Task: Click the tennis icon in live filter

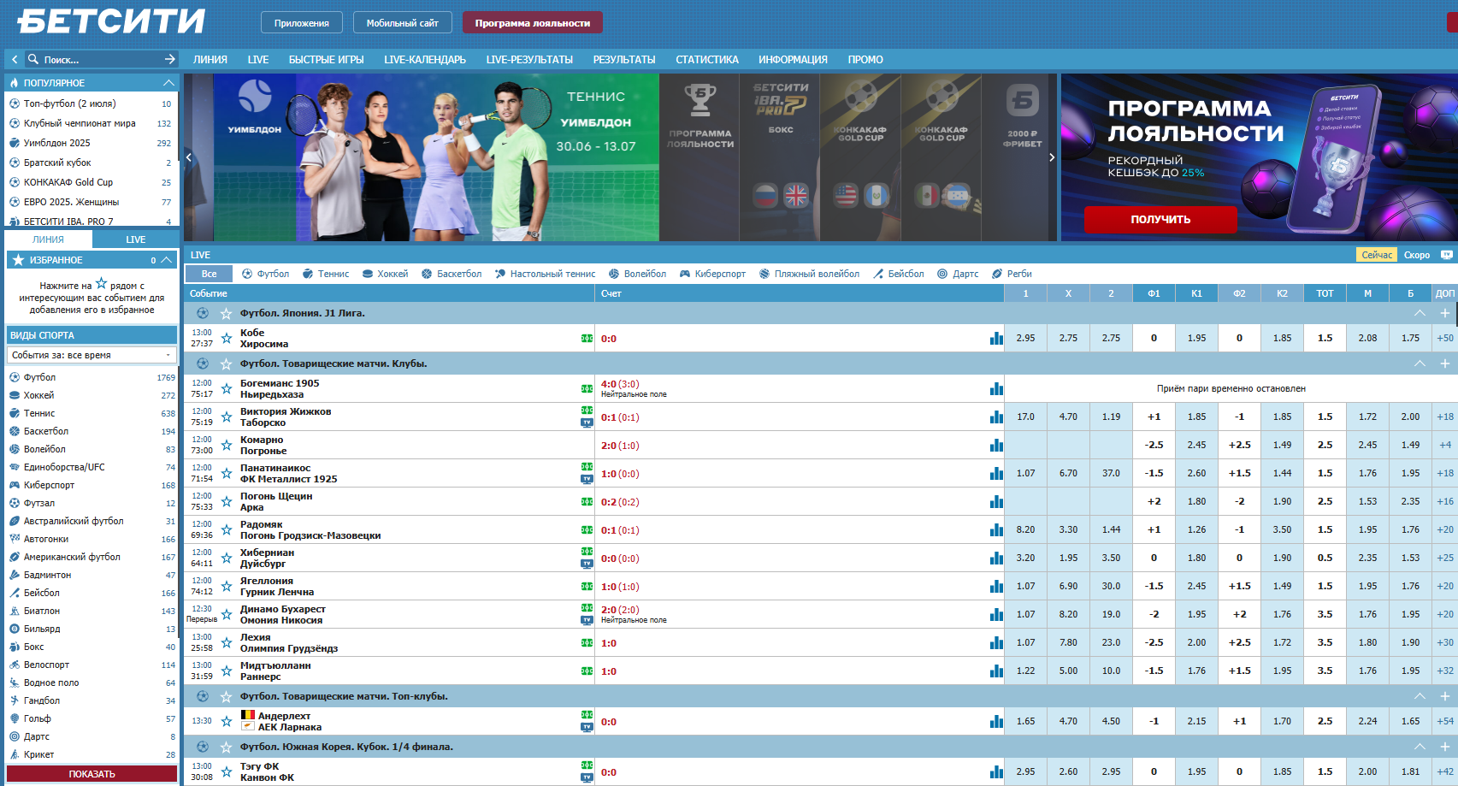Action: click(308, 274)
